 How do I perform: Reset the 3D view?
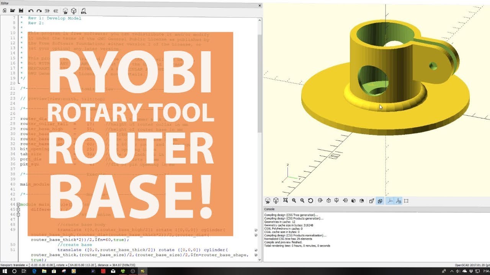click(x=310, y=201)
